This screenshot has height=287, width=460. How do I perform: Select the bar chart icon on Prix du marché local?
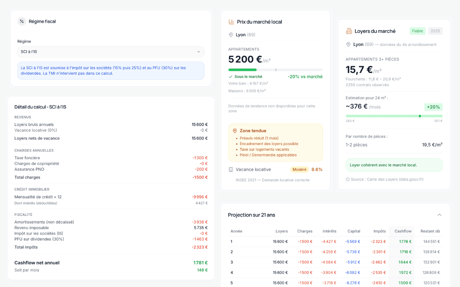232,21
